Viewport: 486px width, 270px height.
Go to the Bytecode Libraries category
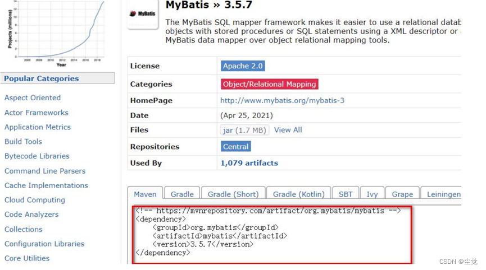pos(37,156)
